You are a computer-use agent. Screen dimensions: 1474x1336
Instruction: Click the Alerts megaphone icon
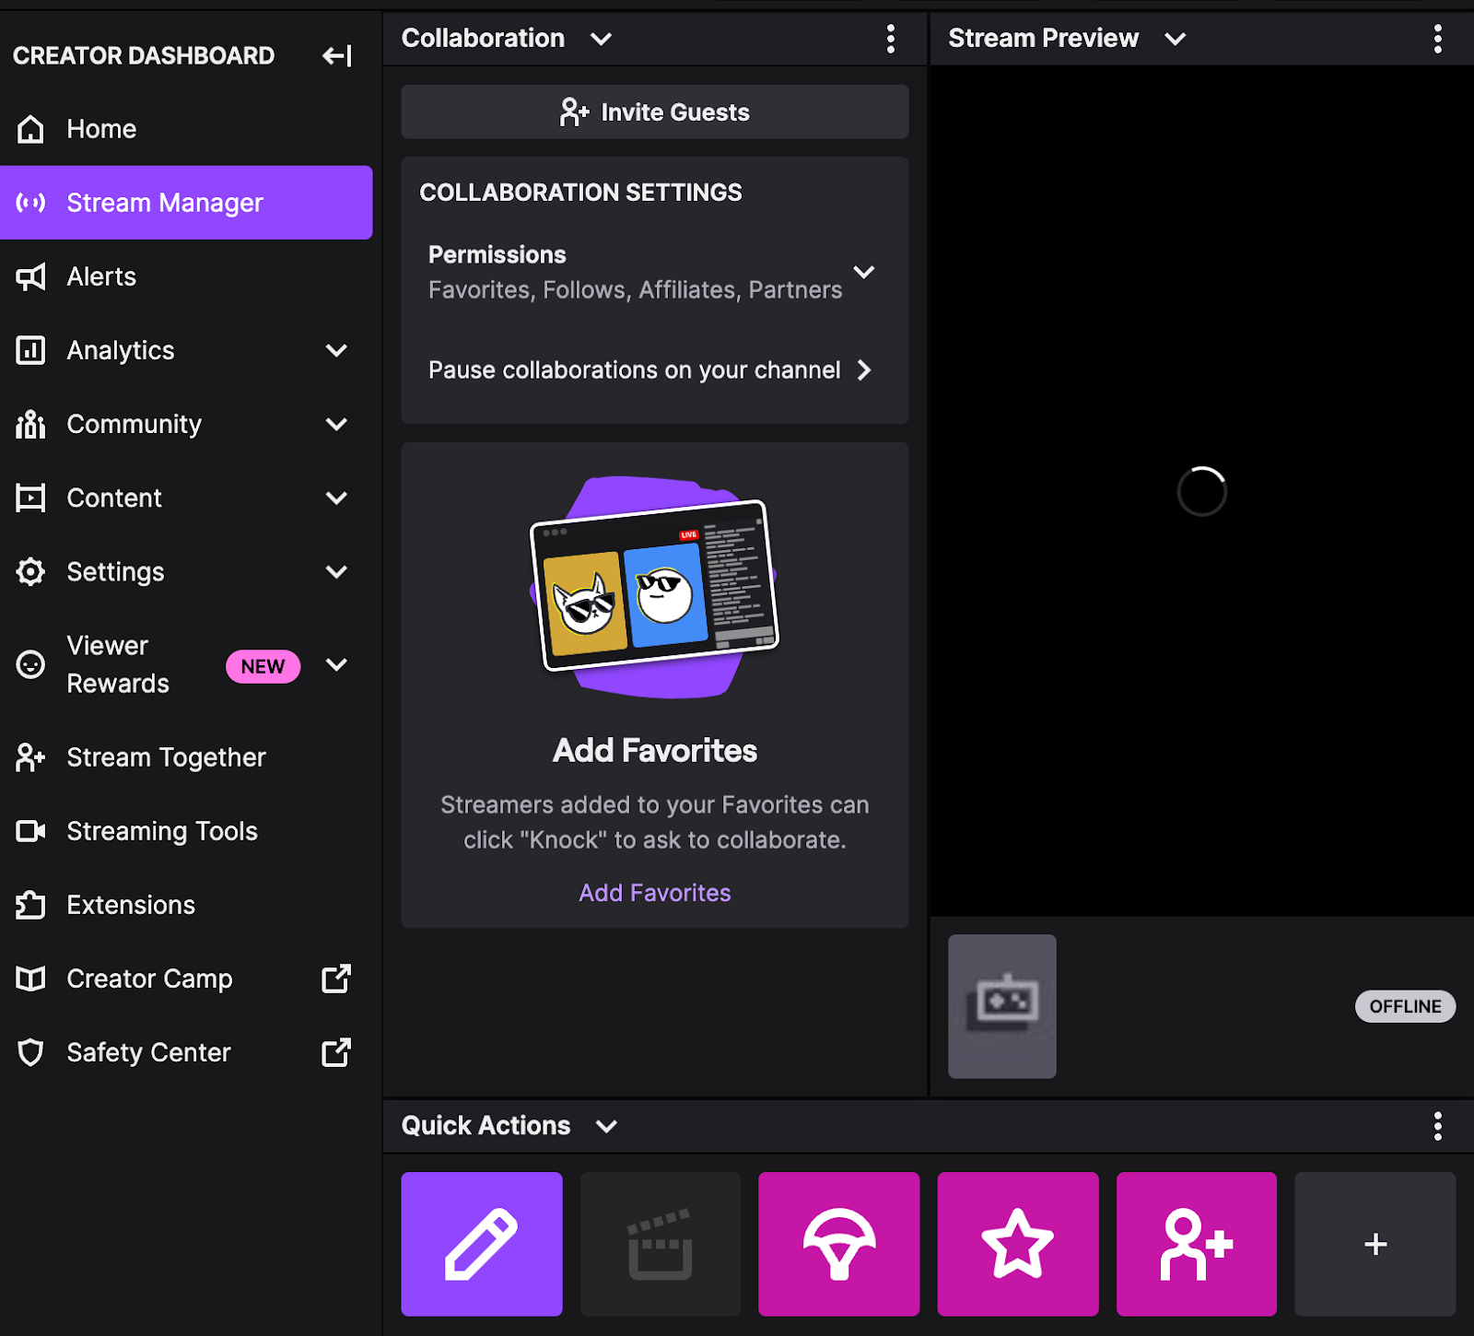tap(30, 276)
